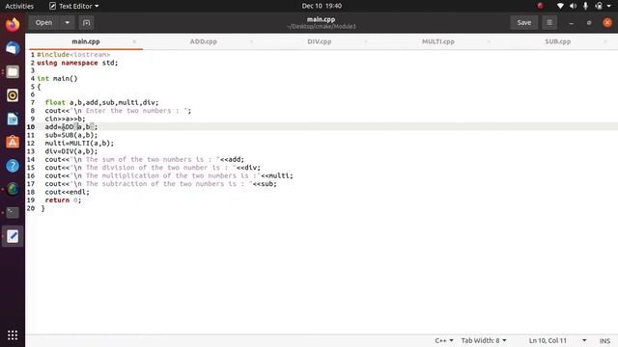
Task: Click the line 'multi=MULTI(a,b);'
Action: click(79, 144)
